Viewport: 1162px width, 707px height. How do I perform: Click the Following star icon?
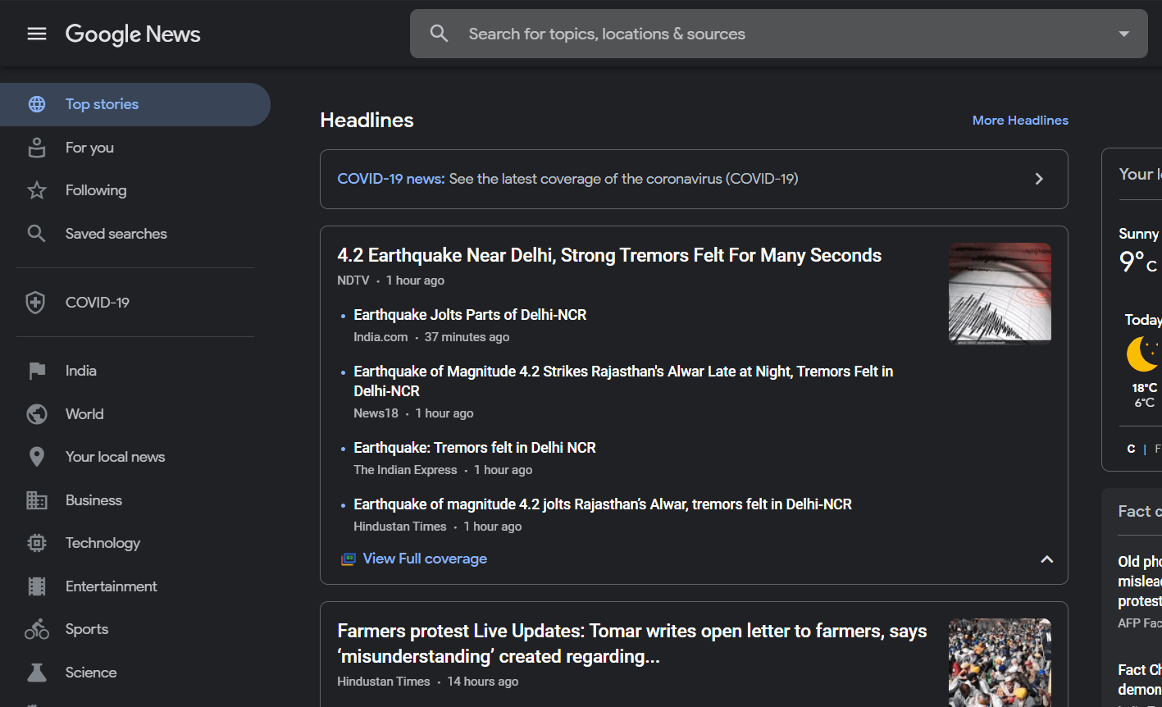point(36,190)
